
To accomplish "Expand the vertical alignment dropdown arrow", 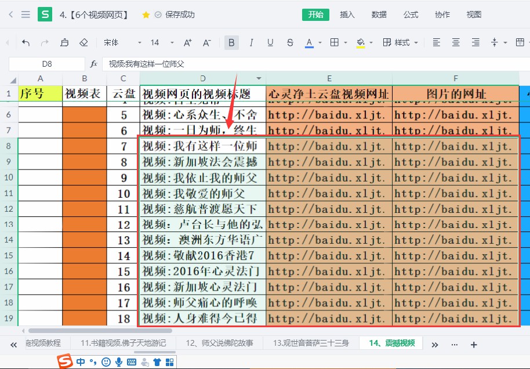I will pyautogui.click(x=505, y=42).
